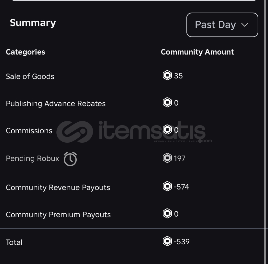Open the Past Day period dropdown

(222, 25)
